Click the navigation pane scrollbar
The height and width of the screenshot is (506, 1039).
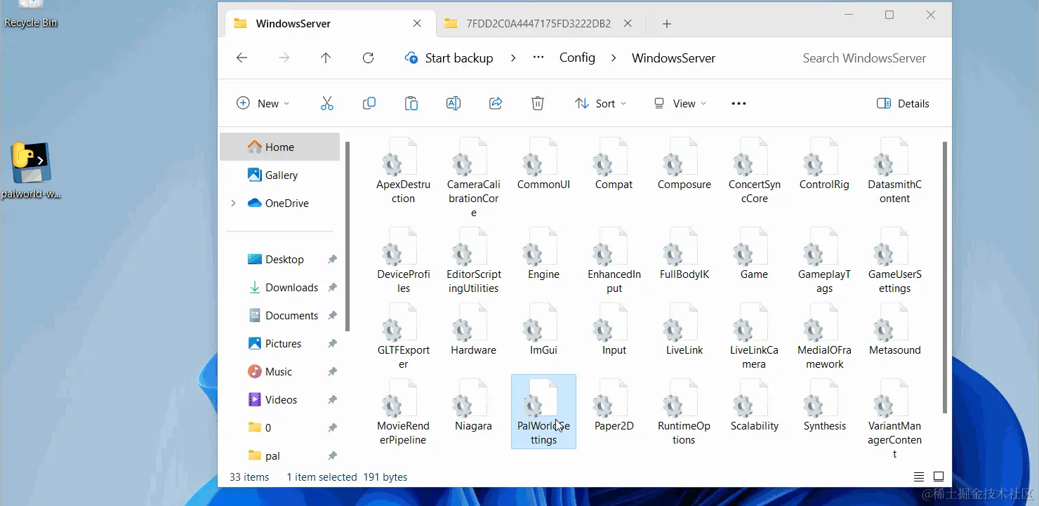[x=347, y=235]
